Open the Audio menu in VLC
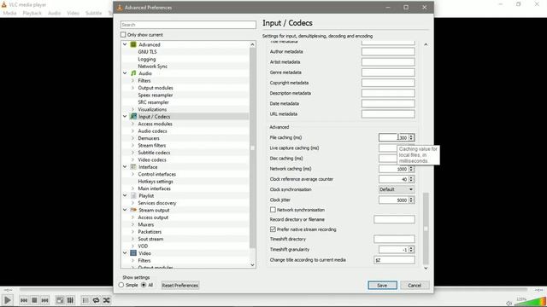Viewport: 547px width, 307px height. pyautogui.click(x=54, y=13)
